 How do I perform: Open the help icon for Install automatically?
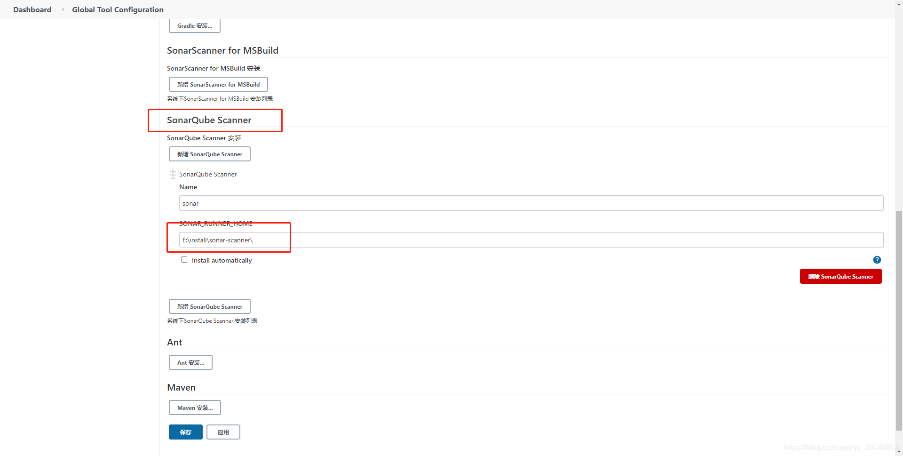coord(877,260)
